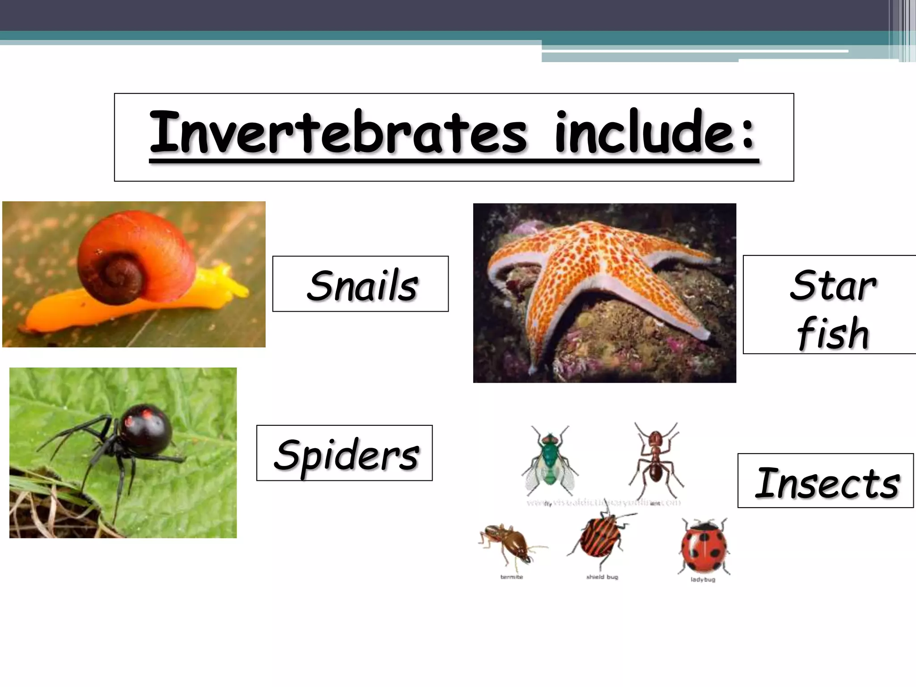This screenshot has width=916, height=687.
Task: Click the 'Star fish' label box
Action: (830, 305)
